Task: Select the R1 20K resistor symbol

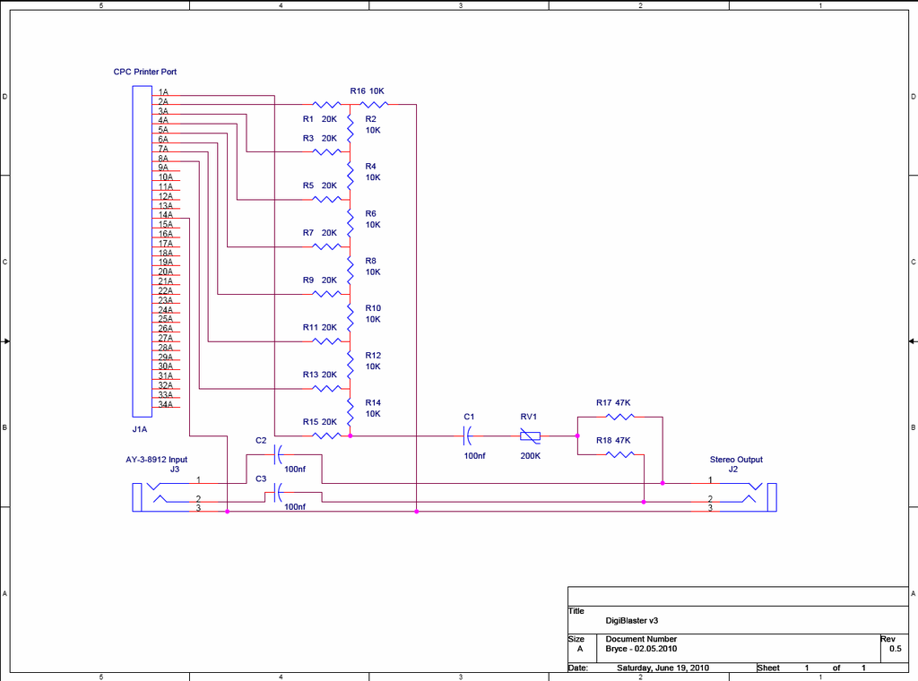Action: pyautogui.click(x=326, y=105)
